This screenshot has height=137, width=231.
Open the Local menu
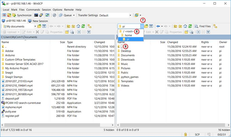click(x=6, y=10)
